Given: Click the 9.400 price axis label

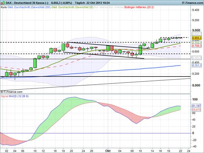Looking at the screenshot, I should 196,10.
